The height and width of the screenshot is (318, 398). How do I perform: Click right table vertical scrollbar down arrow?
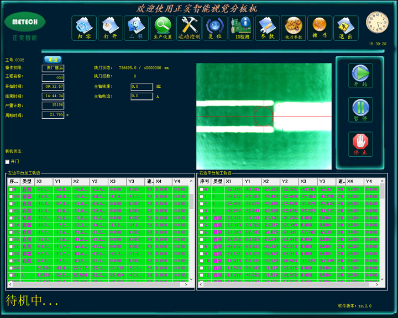tap(382, 279)
